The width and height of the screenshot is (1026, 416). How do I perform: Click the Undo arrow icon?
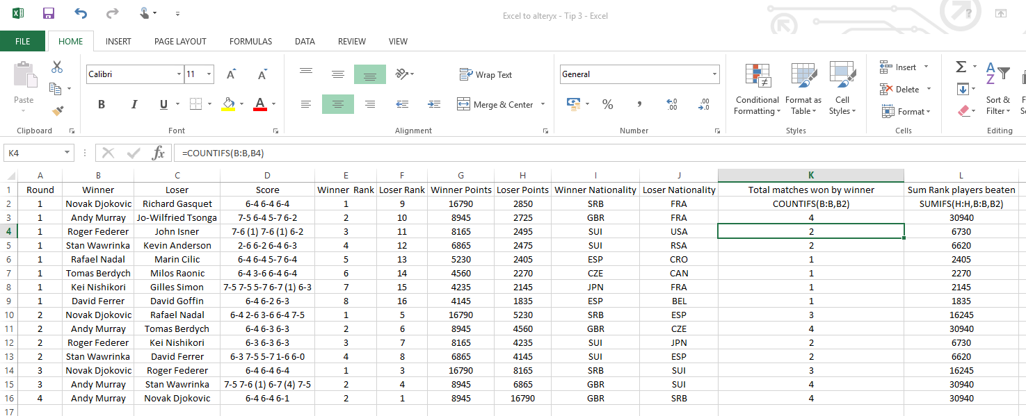click(81, 13)
